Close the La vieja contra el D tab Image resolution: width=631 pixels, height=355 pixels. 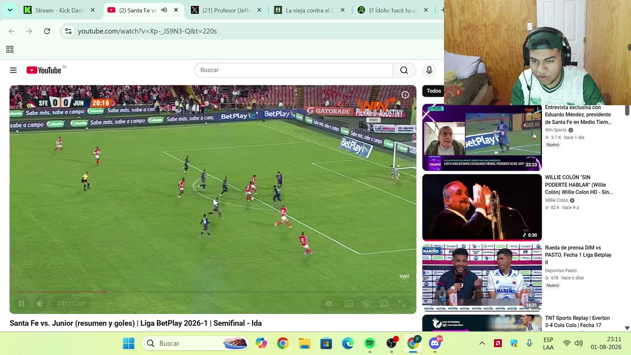(343, 10)
